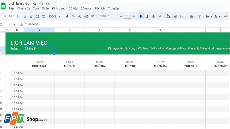The width and height of the screenshot is (230, 129).
Task: Open the Công cụ menu
Action: click(x=86, y=9)
